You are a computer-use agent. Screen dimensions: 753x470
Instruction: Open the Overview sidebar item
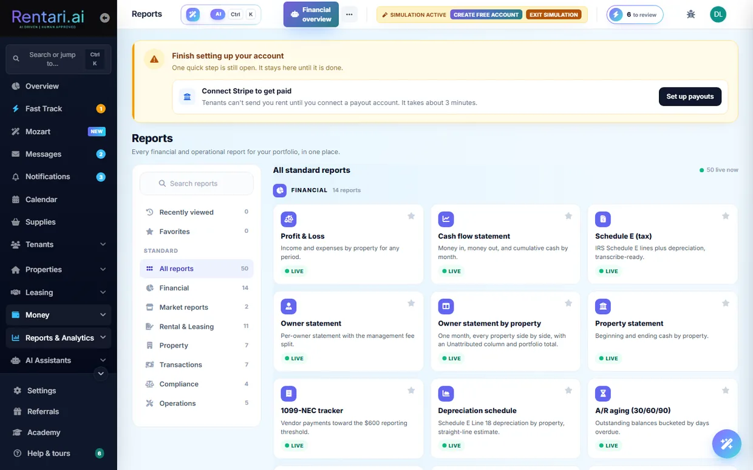(58, 86)
